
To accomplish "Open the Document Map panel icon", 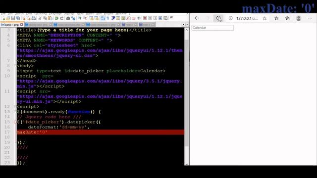I will 123,18.
